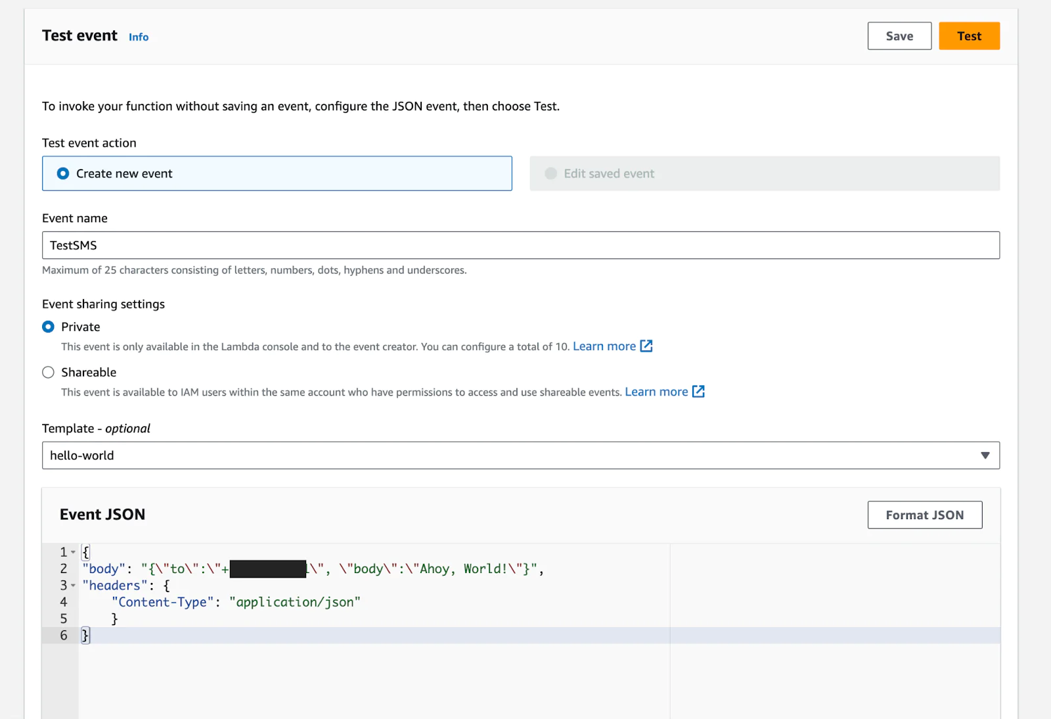Collapse the headers fold arrow on line 3
The width and height of the screenshot is (1051, 719).
pyautogui.click(x=73, y=586)
